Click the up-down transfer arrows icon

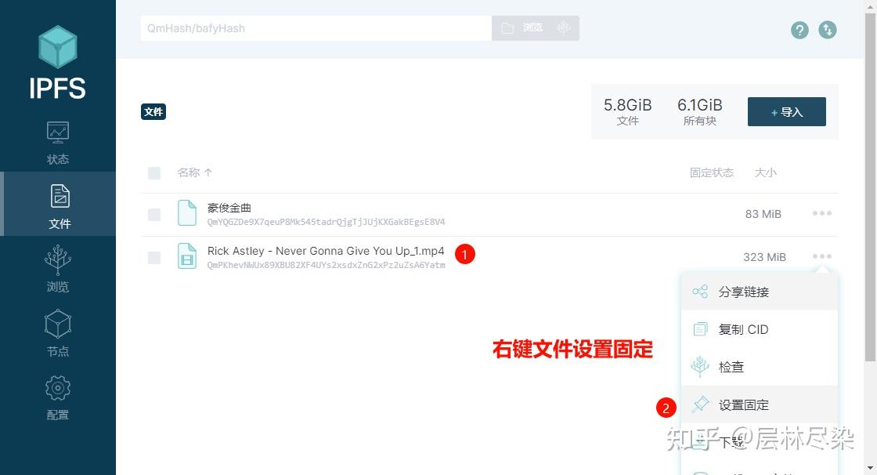click(828, 30)
